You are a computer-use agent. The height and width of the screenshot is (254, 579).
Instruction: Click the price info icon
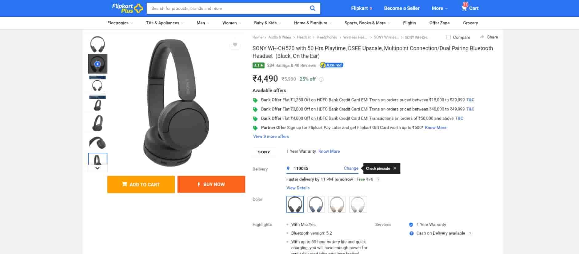pyautogui.click(x=321, y=79)
